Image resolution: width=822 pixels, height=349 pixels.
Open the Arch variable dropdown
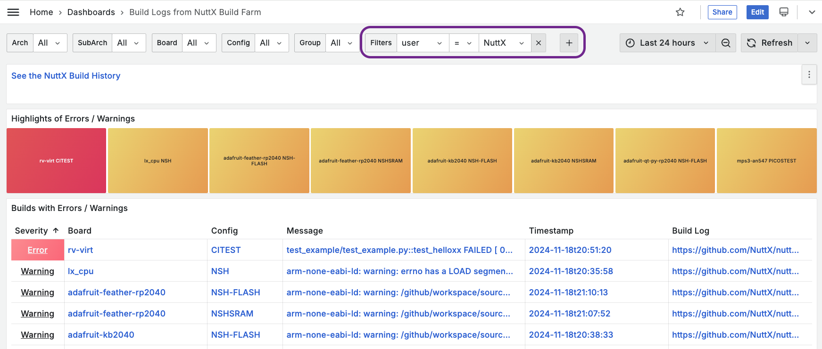50,43
